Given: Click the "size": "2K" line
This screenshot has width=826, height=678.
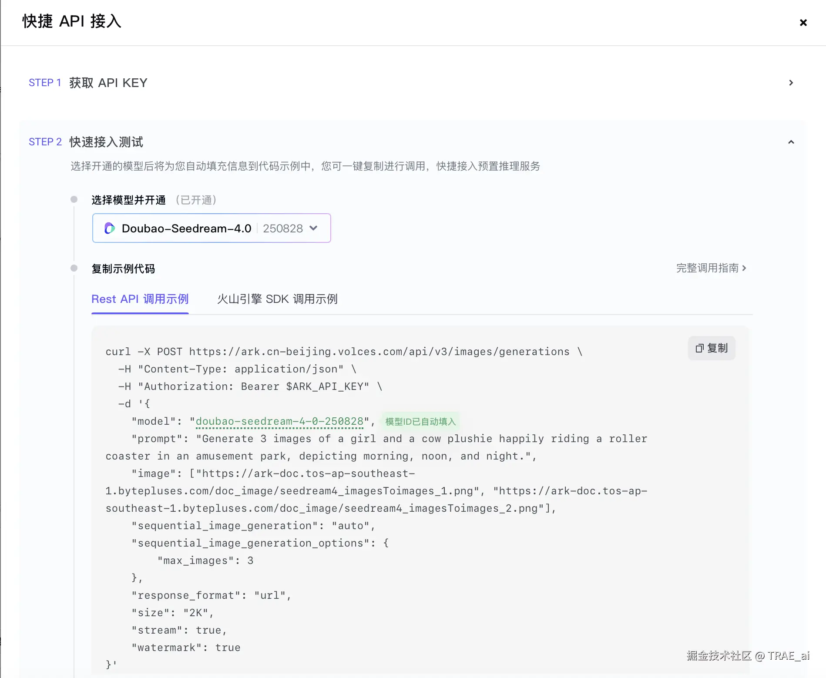Looking at the screenshot, I should tap(172, 613).
